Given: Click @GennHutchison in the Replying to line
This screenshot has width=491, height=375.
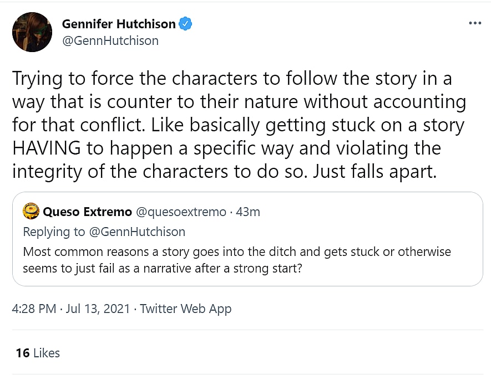Looking at the screenshot, I should [137, 232].
